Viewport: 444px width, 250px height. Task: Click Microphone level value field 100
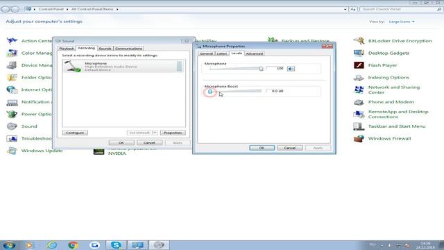pyautogui.click(x=275, y=68)
